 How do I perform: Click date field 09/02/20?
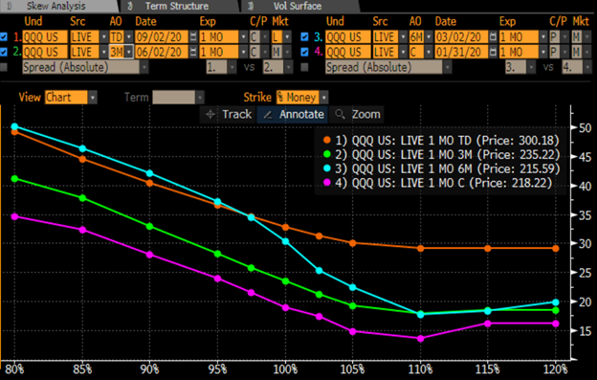tap(162, 37)
